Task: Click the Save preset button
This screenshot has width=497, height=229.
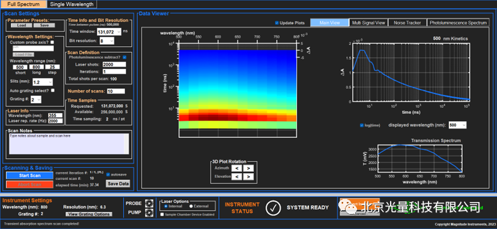Action: pyautogui.click(x=44, y=25)
